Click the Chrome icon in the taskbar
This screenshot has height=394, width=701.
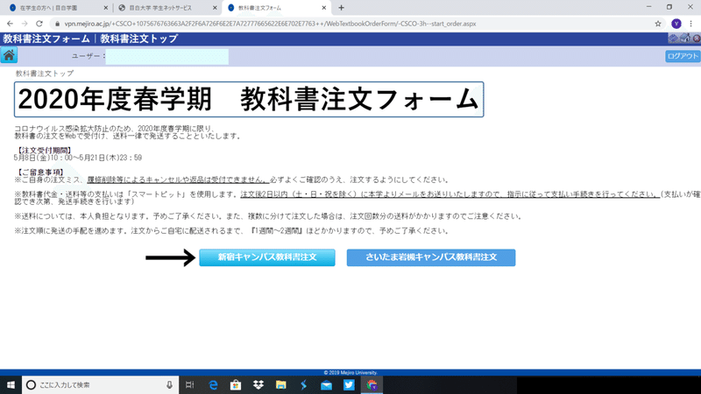[372, 384]
